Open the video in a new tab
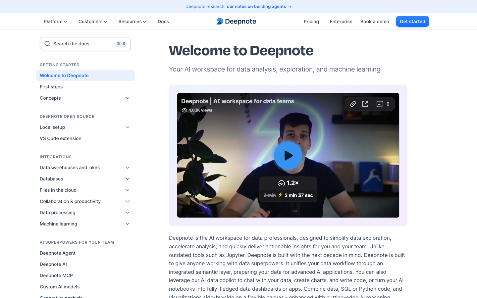477x298 pixels. point(365,104)
